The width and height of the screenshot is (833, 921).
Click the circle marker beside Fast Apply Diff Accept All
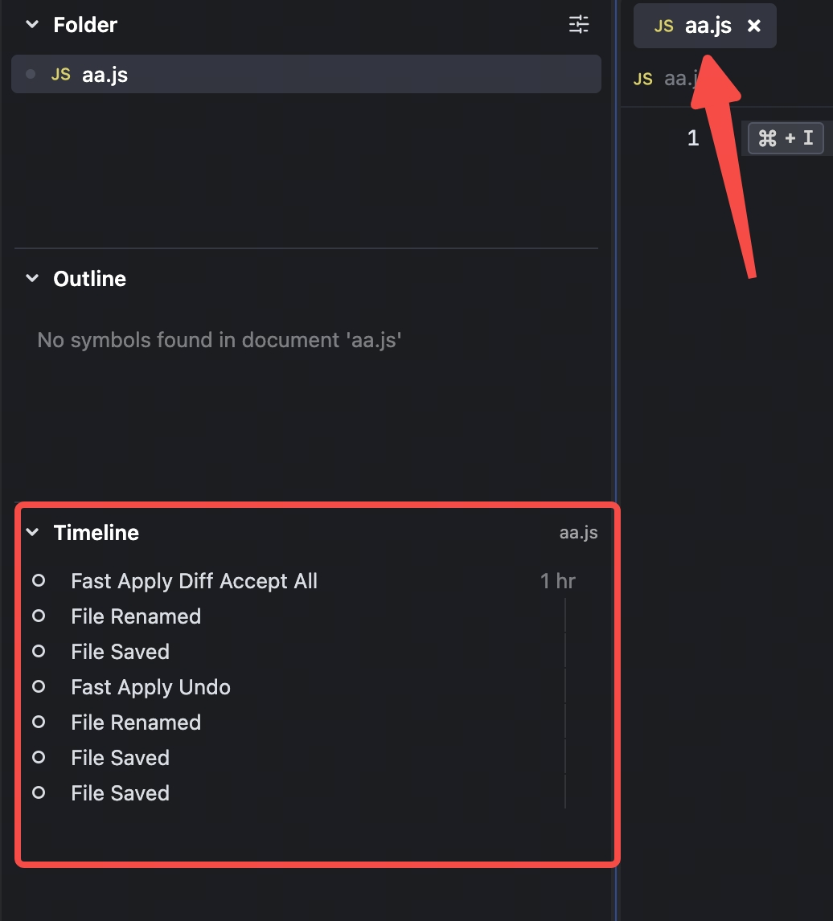click(39, 581)
